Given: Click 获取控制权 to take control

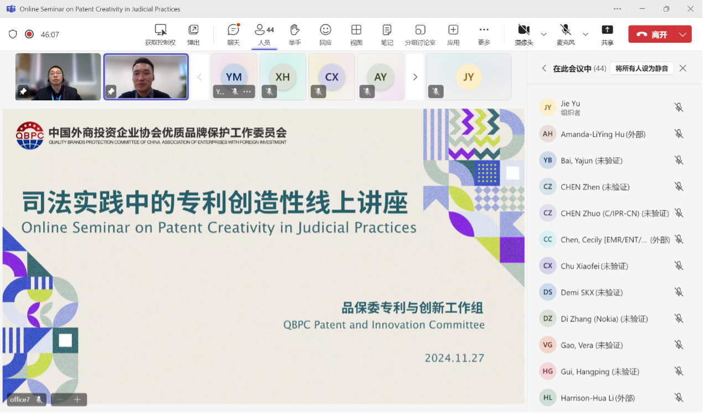Looking at the screenshot, I should tap(160, 34).
